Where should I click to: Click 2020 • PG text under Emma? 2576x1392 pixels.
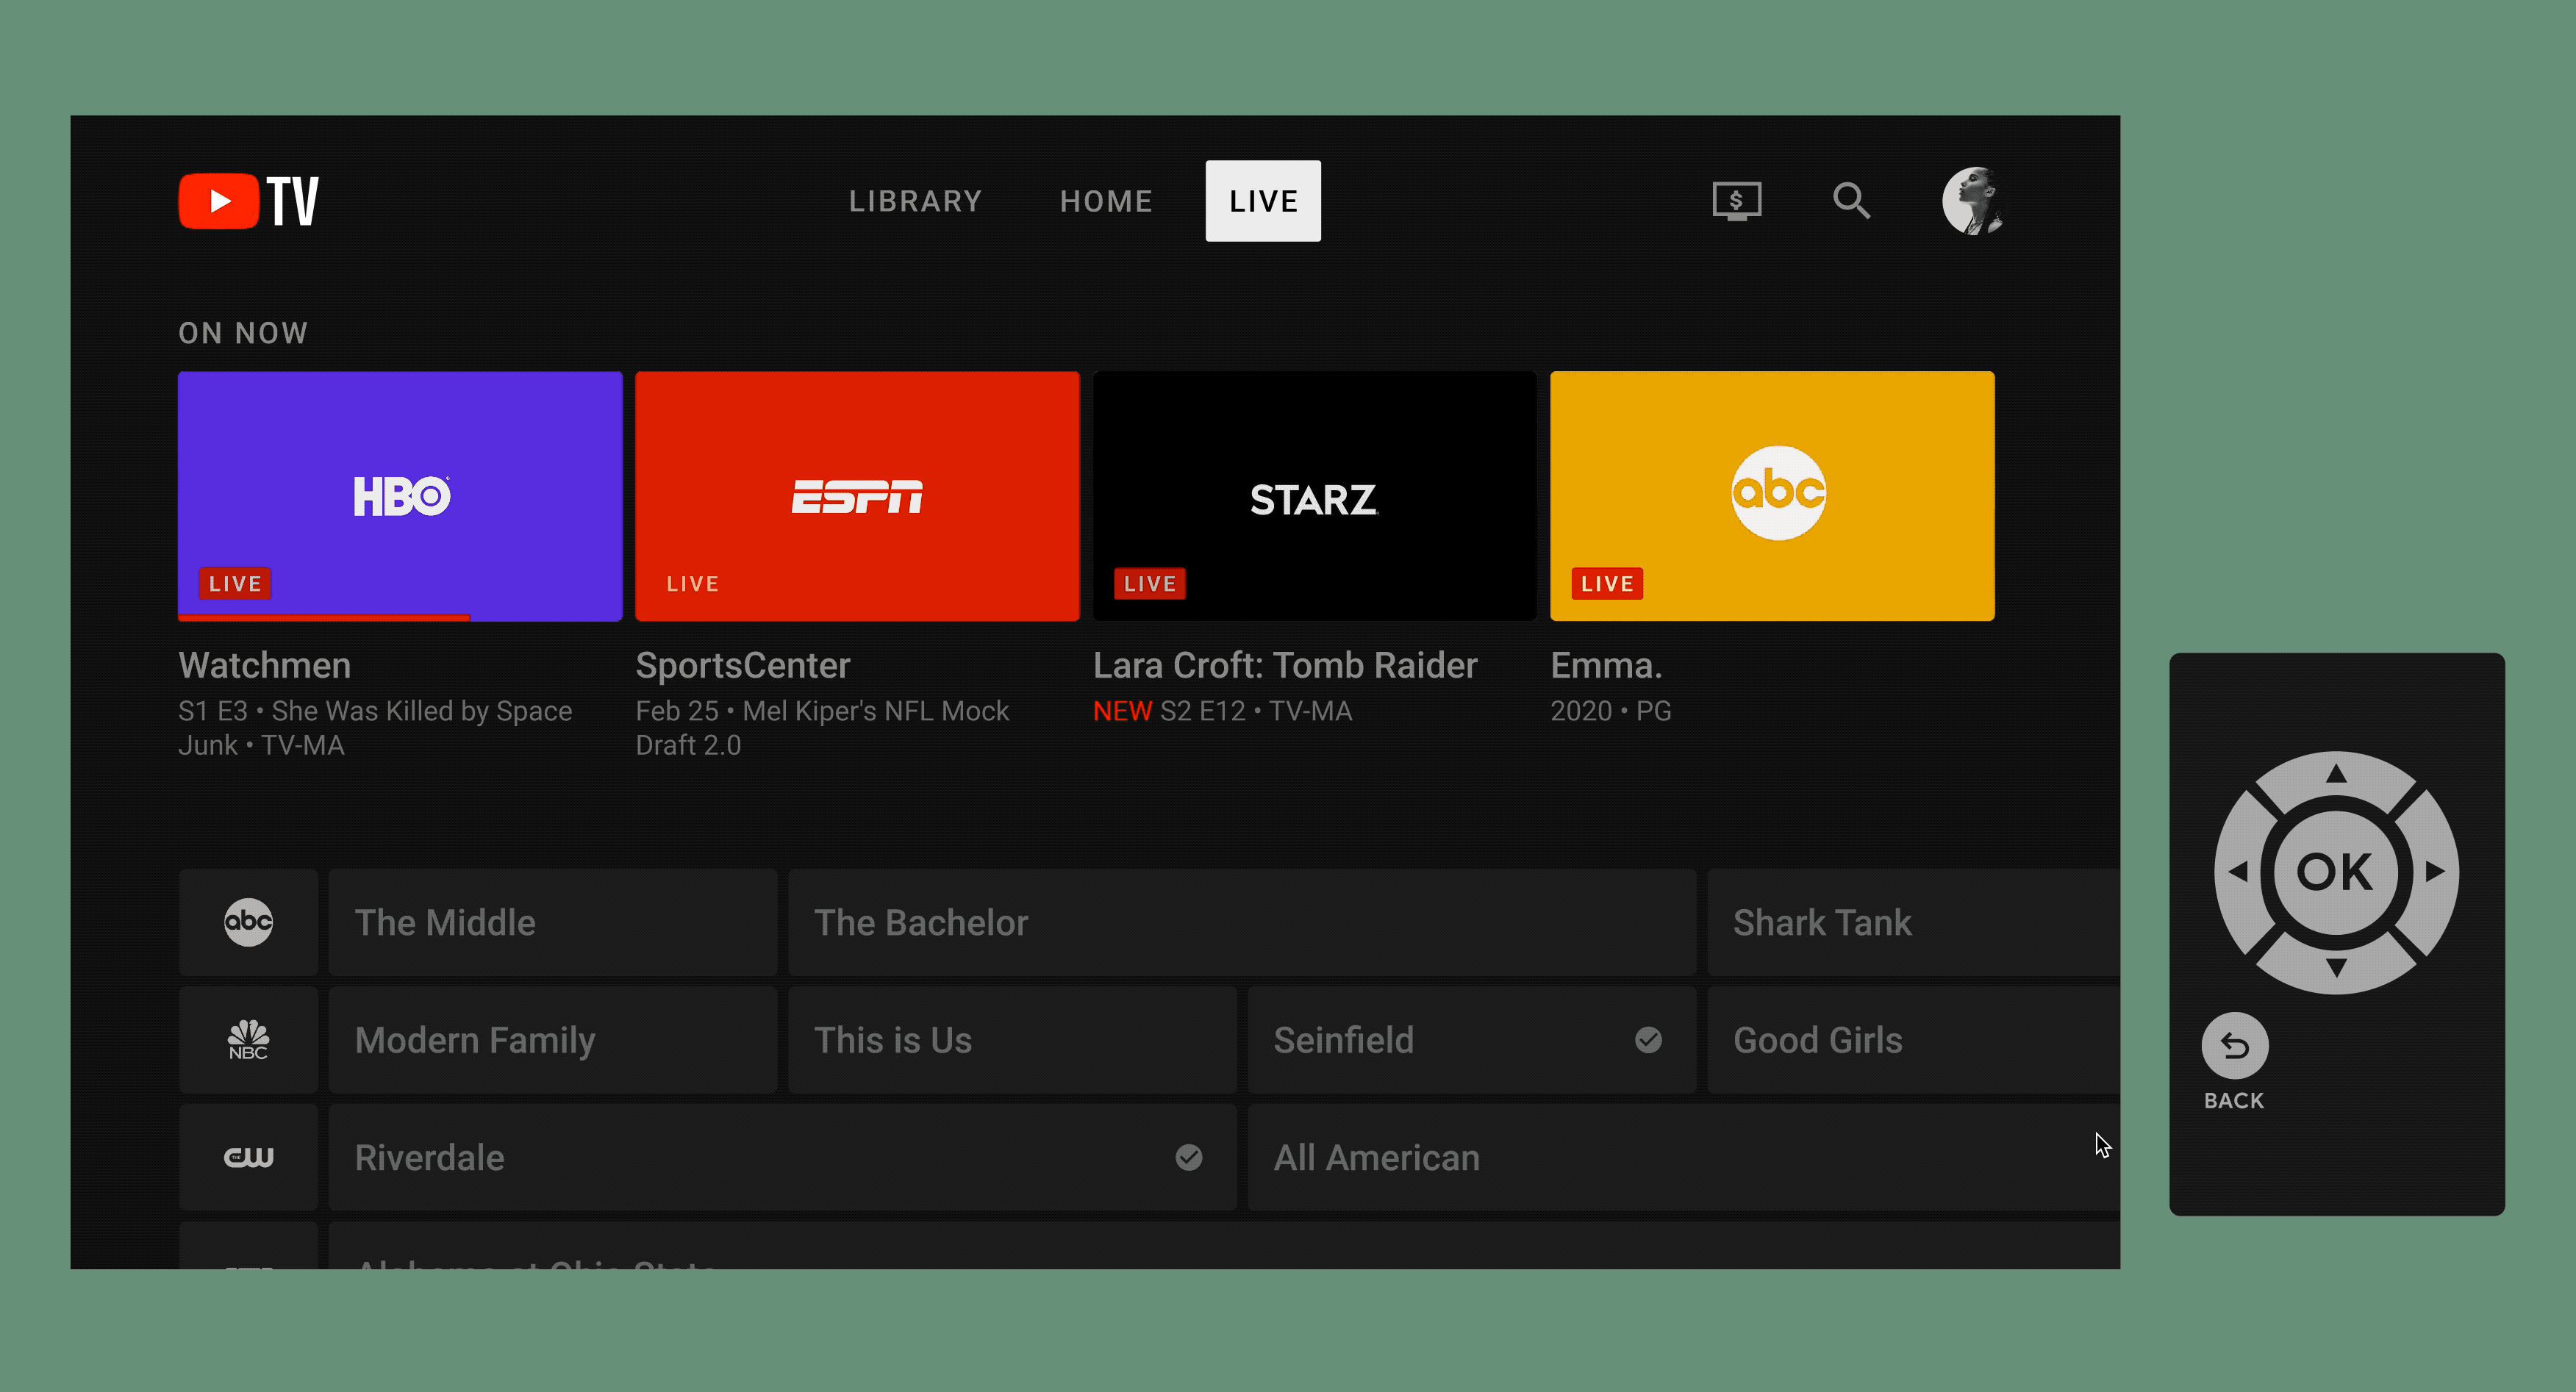coord(1610,711)
